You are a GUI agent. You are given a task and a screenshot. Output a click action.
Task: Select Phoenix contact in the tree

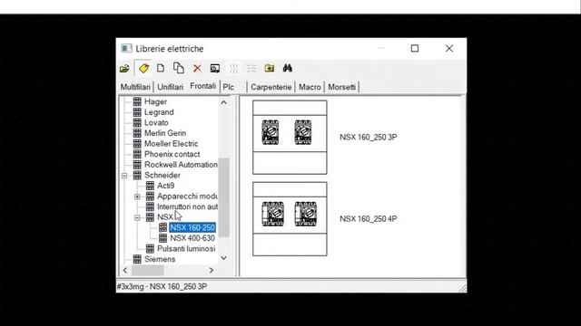(172, 154)
